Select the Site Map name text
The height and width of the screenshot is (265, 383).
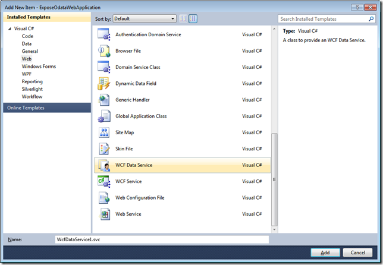pyautogui.click(x=124, y=132)
